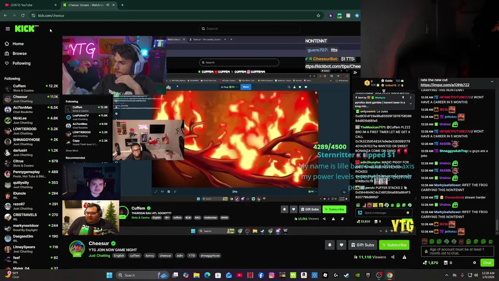Open the system volume control

pyautogui.click(x=476, y=275)
